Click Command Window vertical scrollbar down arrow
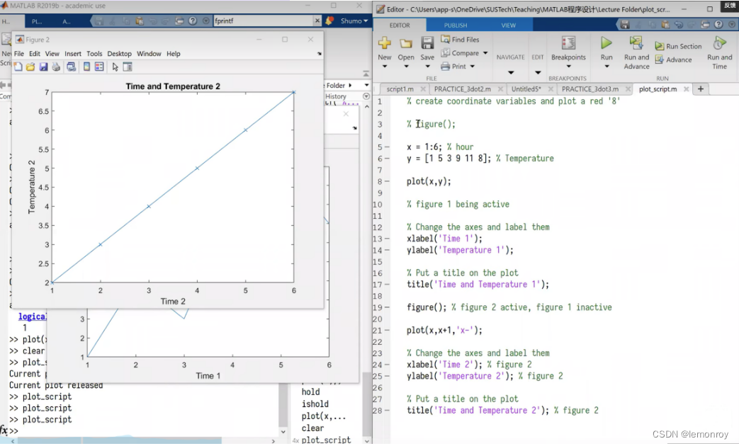This screenshot has height=446, width=739. [x=283, y=431]
